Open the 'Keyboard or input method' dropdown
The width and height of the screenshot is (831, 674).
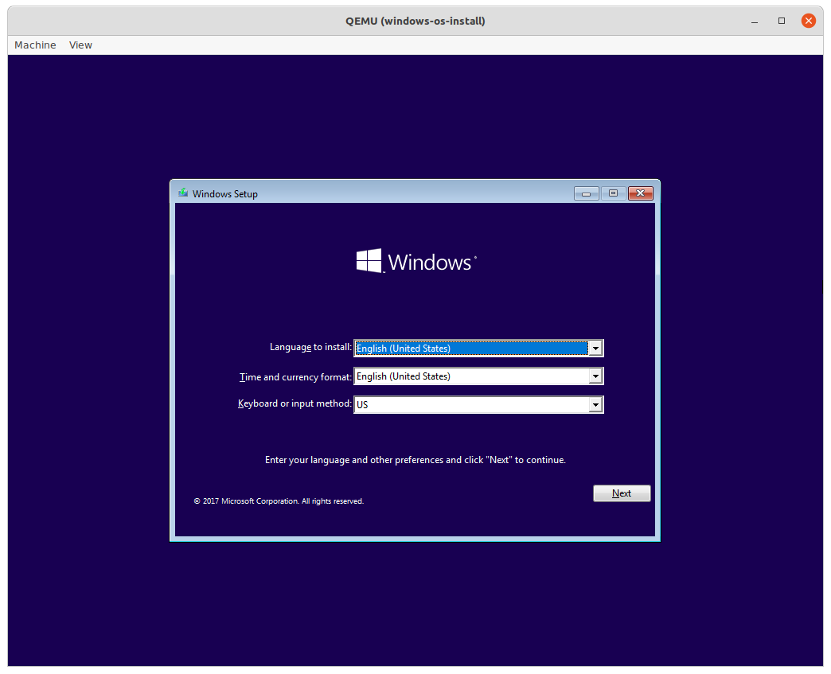(x=595, y=404)
